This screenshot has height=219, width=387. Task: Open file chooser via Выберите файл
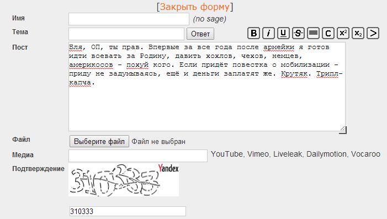99,141
